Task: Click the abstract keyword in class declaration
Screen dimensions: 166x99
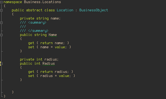Action: click(x=34, y=10)
